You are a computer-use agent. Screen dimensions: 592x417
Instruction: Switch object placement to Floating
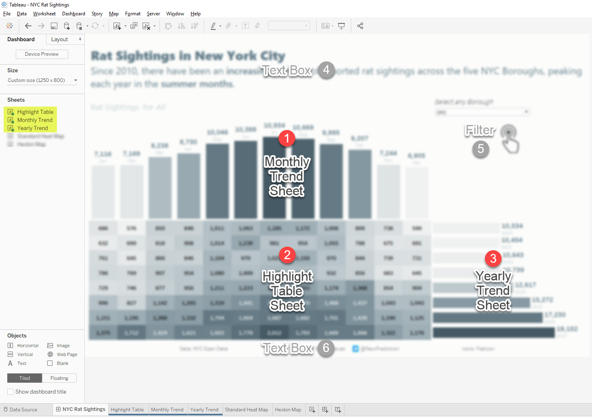59,378
